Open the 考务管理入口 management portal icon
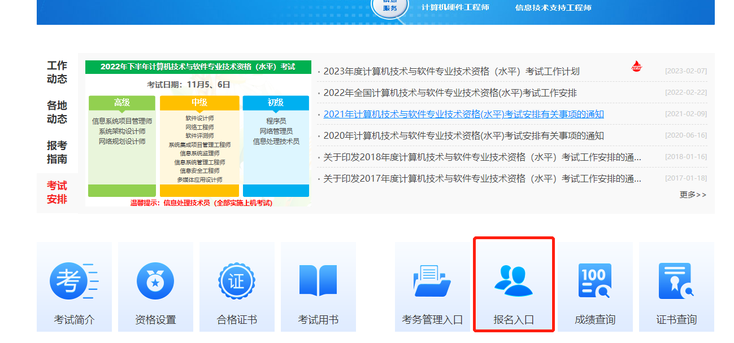This screenshot has height=343, width=734. 432,285
